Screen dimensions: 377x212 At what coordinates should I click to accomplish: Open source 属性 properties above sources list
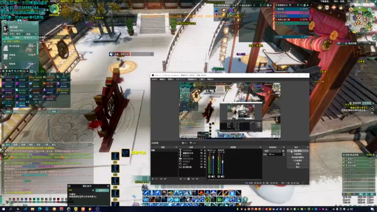coord(185,143)
